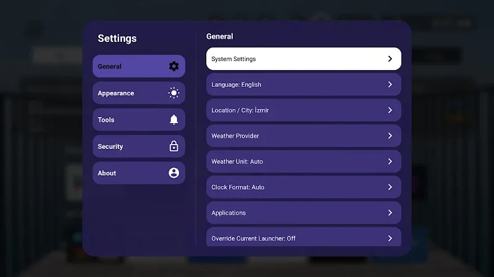Expand System Settings with its chevron arrow
Viewport: 494px width, 277px height.
(390, 58)
